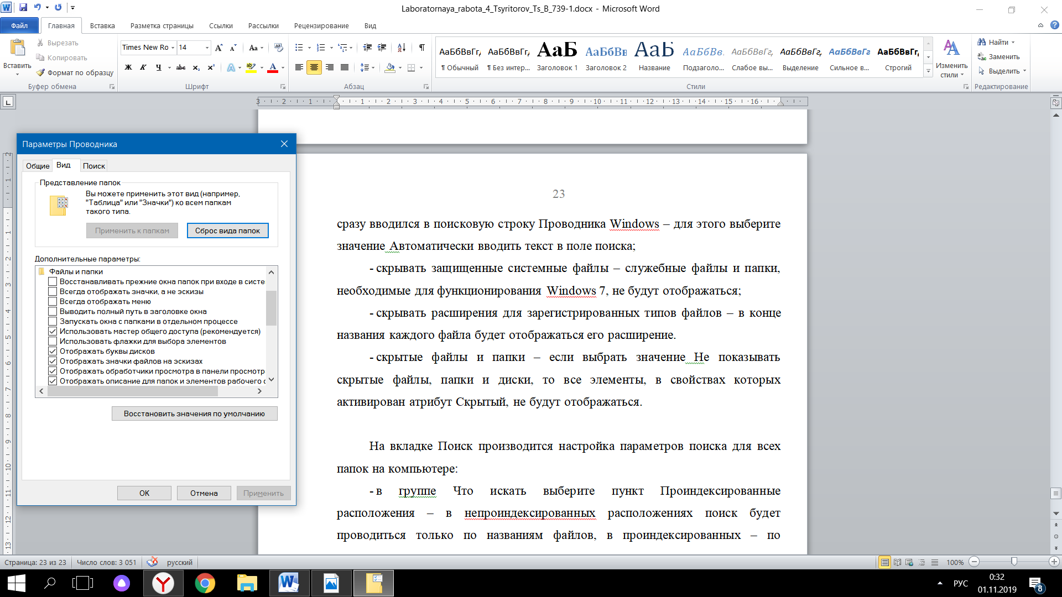Check 'Запускать окна с папками в отдельном процессе'
This screenshot has height=597, width=1062.
click(x=53, y=321)
